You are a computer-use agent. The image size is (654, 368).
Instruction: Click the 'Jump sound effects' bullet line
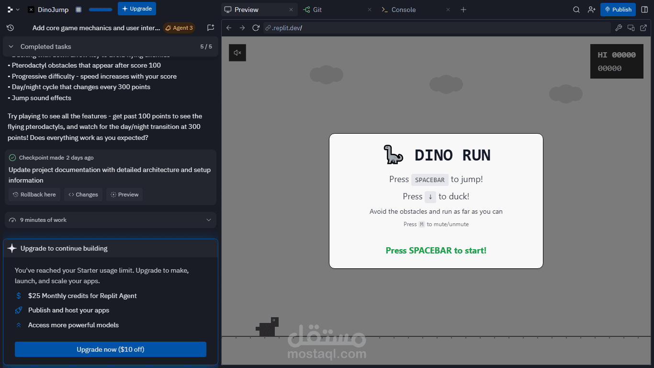[40, 98]
